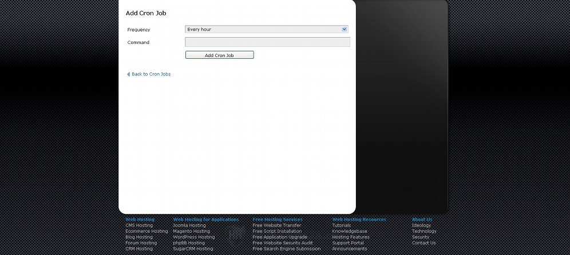570x255 pixels.
Task: Click the Command field label
Action: coord(138,42)
